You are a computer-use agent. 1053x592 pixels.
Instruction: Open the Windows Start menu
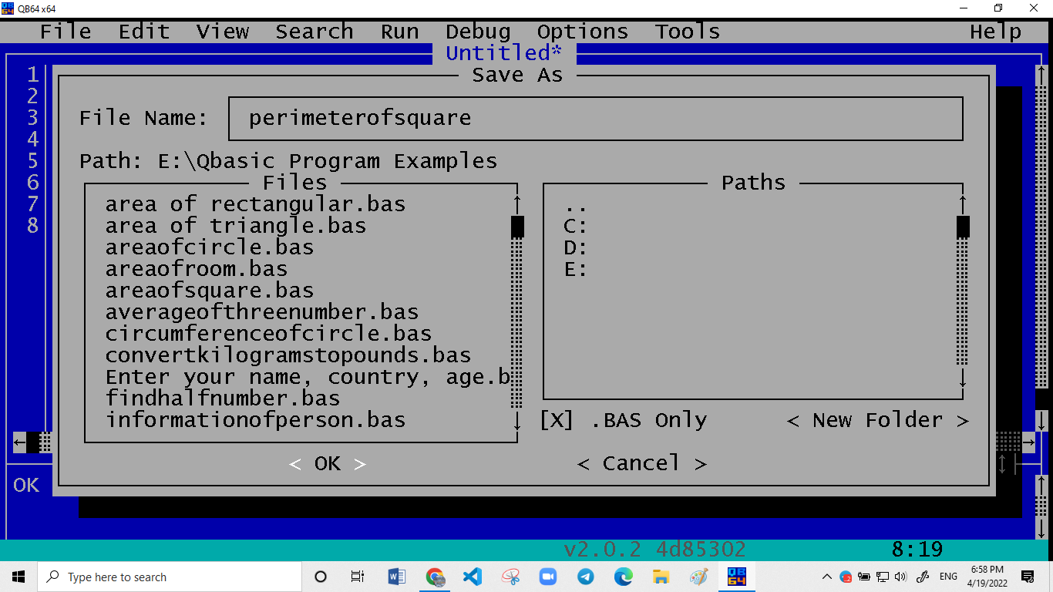[x=19, y=577]
